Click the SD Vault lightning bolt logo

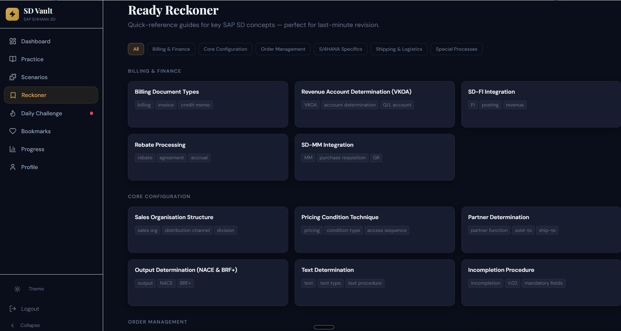click(x=13, y=14)
